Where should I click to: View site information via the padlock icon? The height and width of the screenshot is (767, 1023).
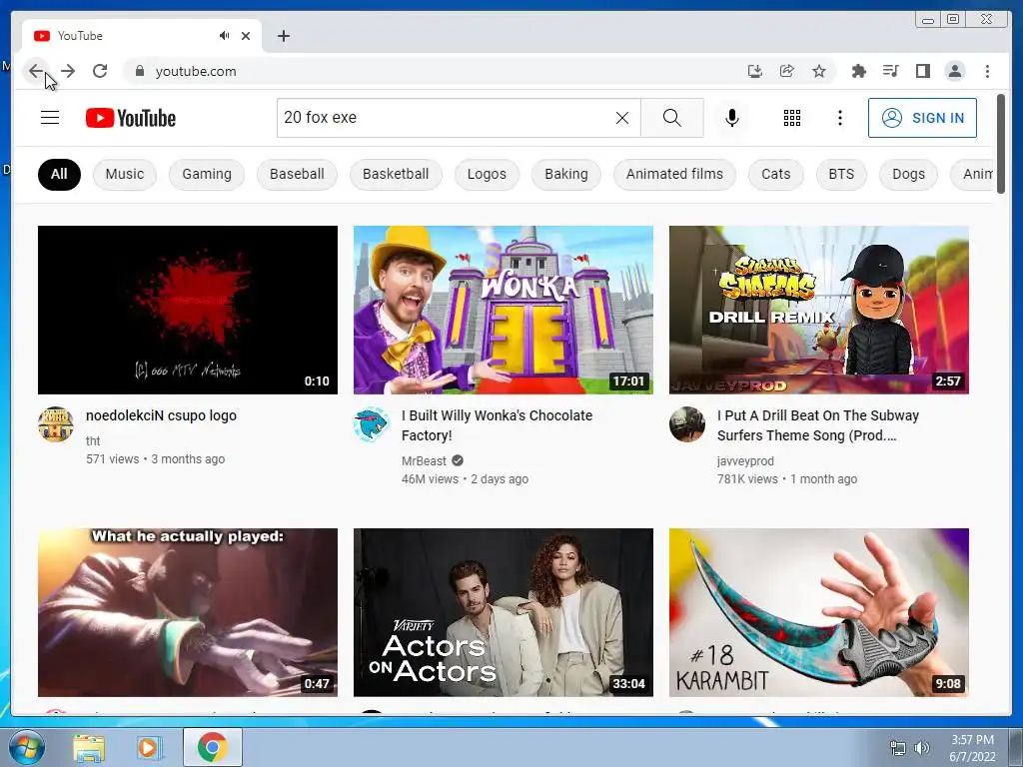click(x=139, y=71)
